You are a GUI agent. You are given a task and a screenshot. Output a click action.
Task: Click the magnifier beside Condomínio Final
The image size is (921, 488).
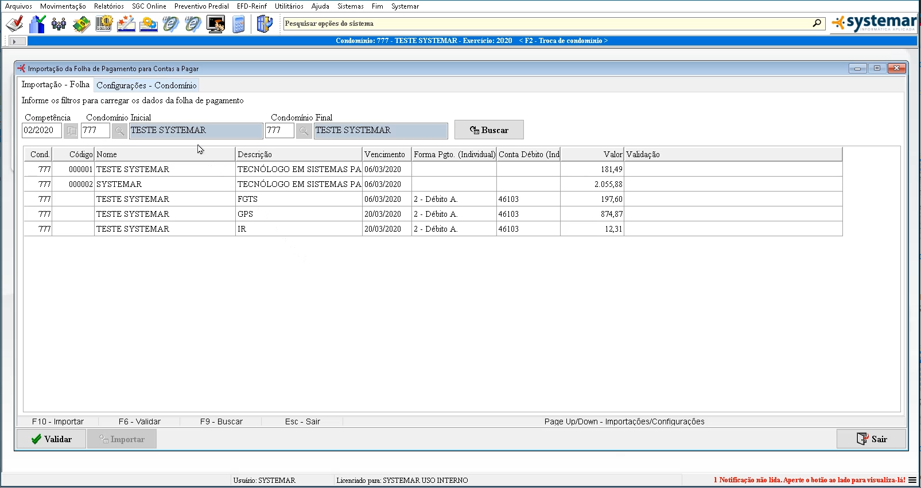click(304, 131)
